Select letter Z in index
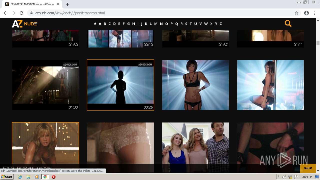 pos(221,24)
